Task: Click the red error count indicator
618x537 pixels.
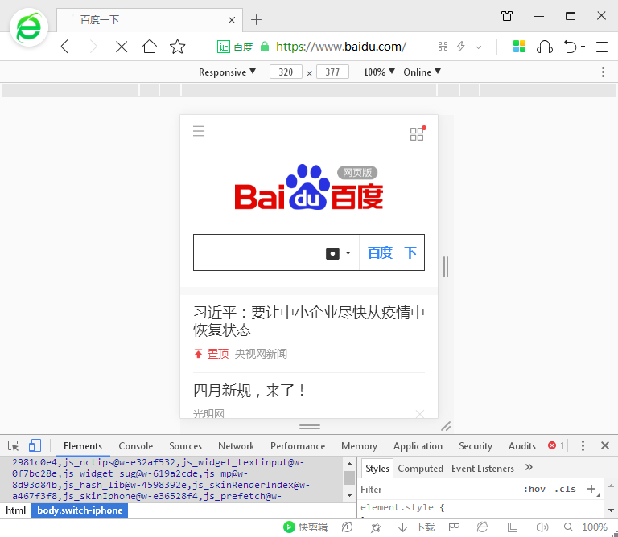Action: (x=556, y=445)
